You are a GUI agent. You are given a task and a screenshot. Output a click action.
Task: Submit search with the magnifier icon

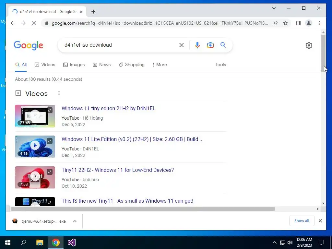click(223, 45)
